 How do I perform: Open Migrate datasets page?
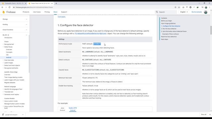(10, 83)
